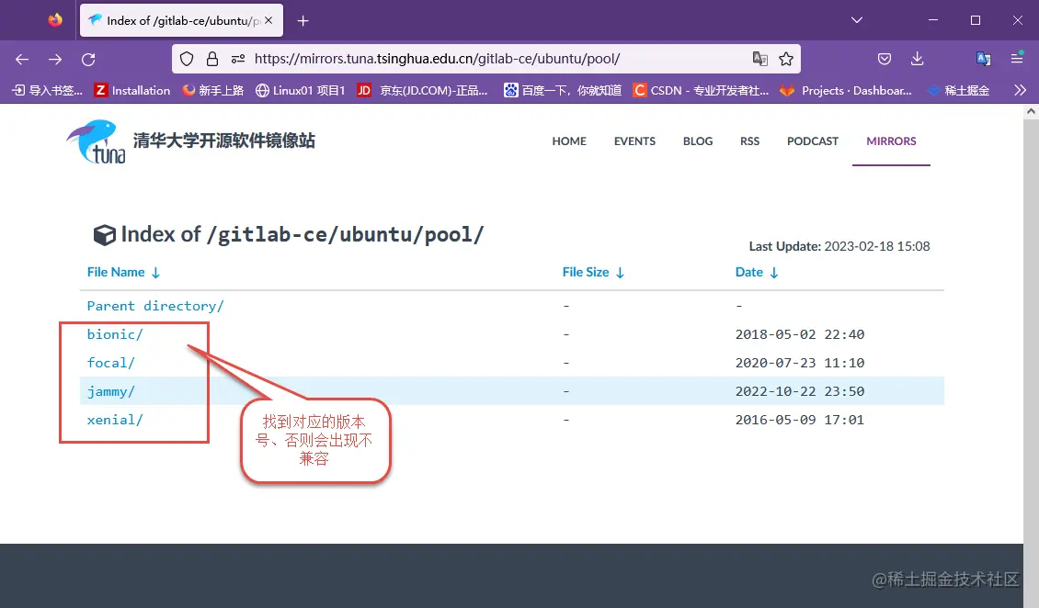Expand the list all tabs chevron

point(857,20)
